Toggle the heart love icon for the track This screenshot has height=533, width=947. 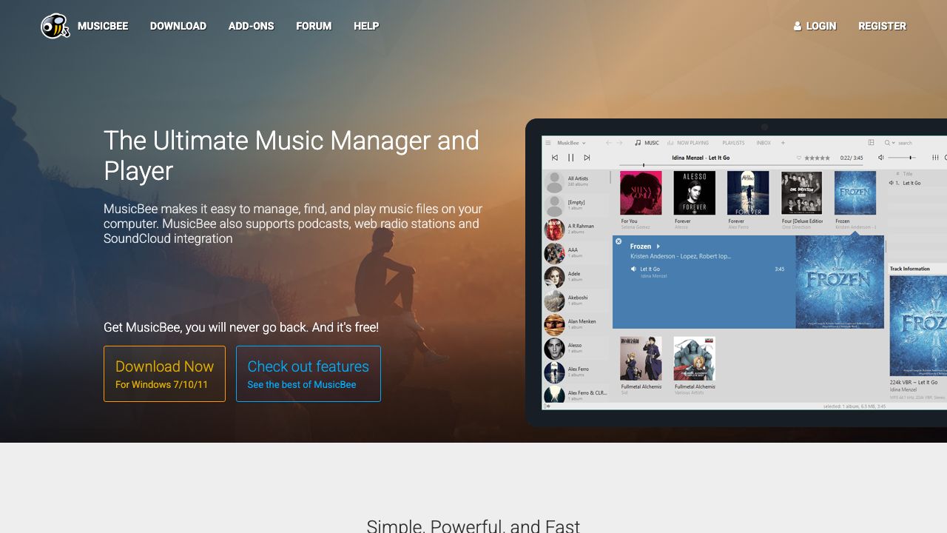[799, 158]
